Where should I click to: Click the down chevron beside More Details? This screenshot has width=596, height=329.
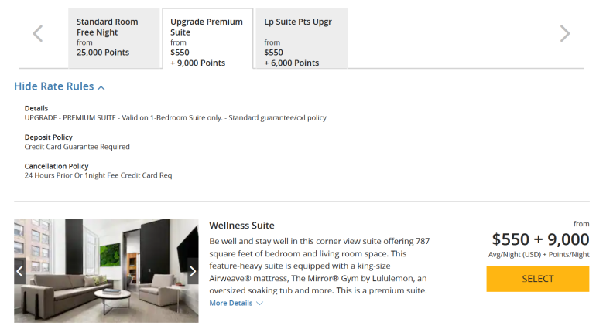259,304
